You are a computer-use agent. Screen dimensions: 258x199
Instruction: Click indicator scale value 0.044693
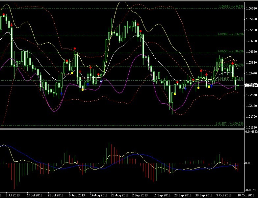[251, 131]
